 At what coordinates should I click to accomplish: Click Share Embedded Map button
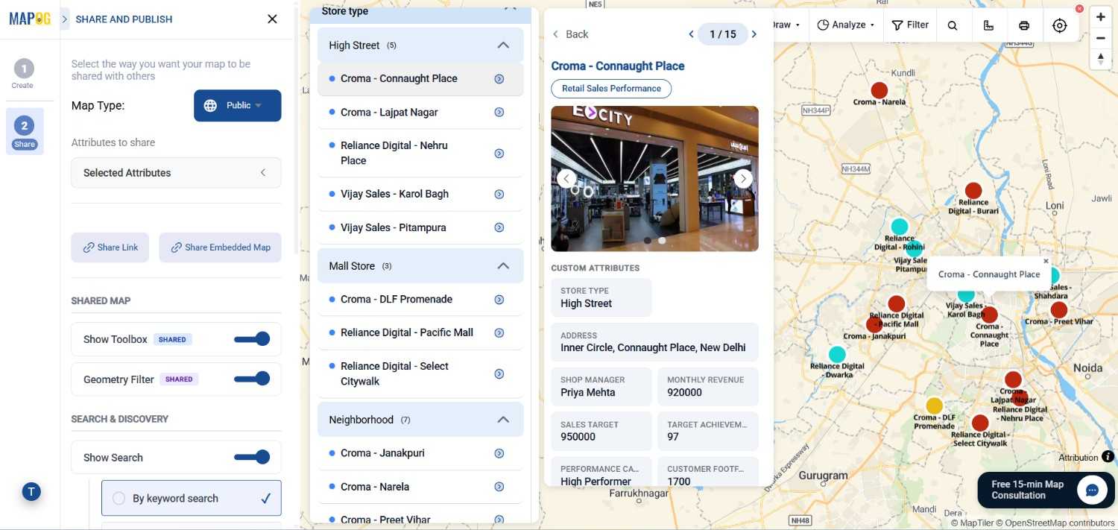[220, 247]
